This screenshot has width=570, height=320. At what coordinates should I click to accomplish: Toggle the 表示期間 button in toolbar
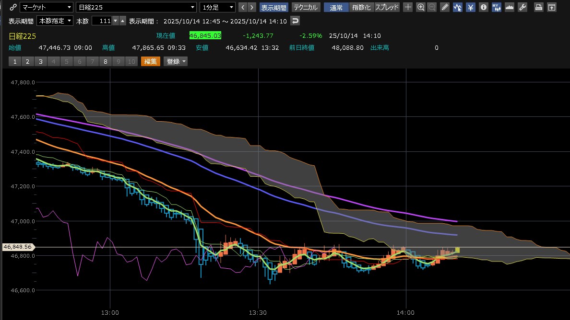[274, 7]
